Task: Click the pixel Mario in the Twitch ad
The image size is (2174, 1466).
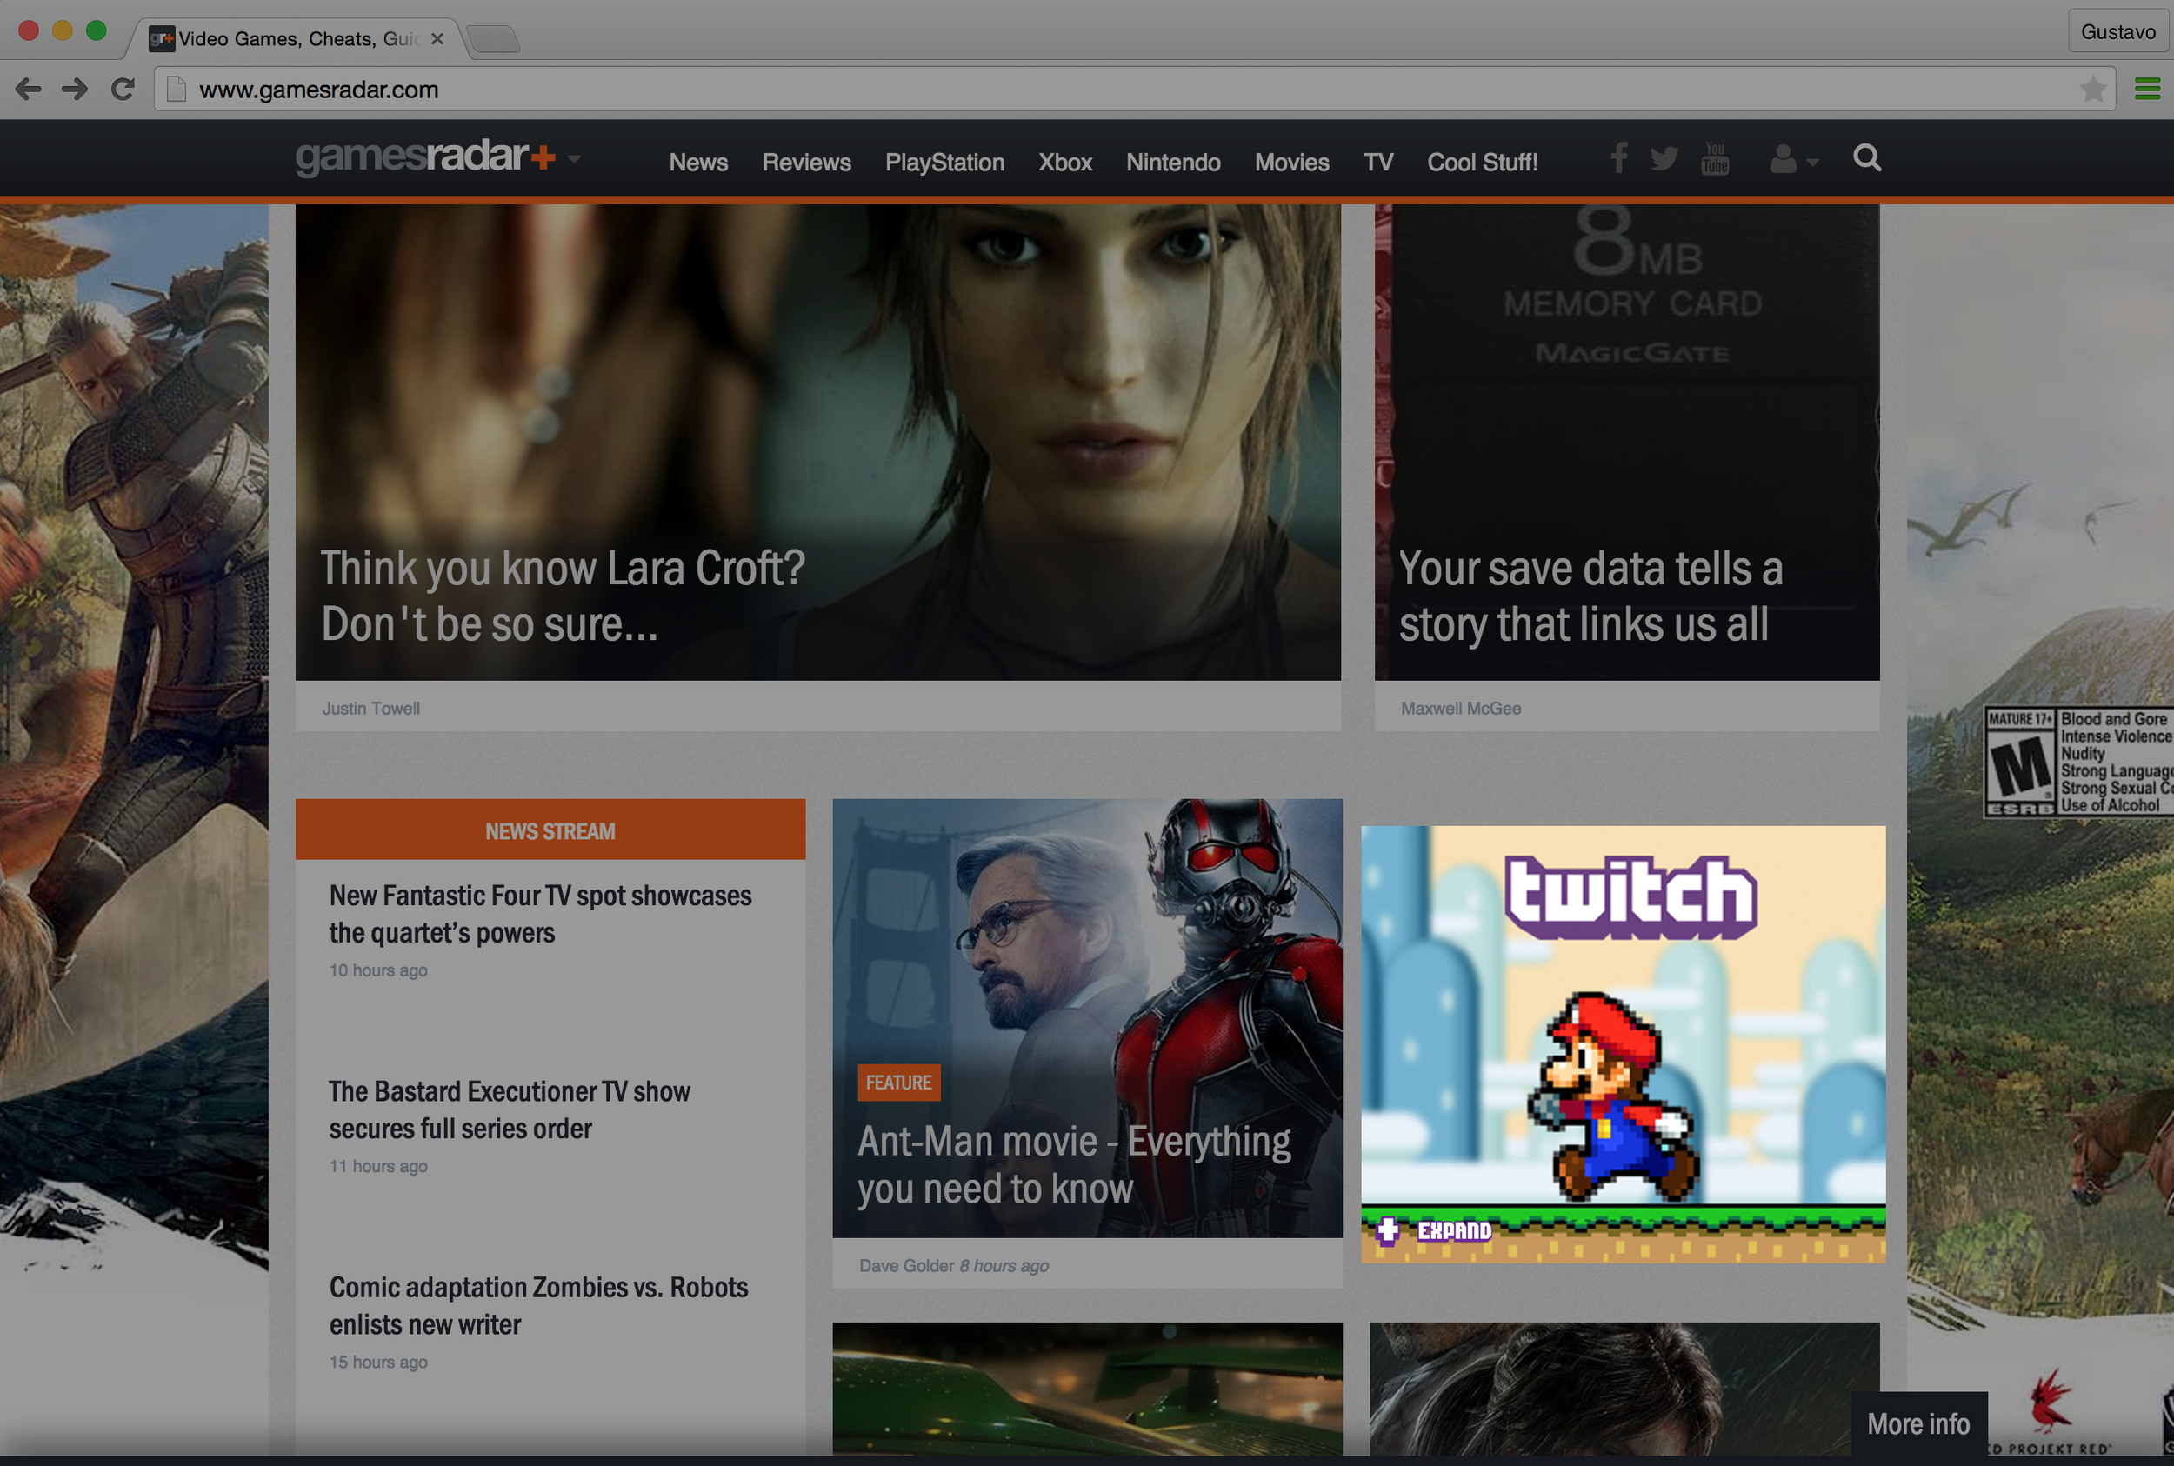Action: pos(1613,1096)
